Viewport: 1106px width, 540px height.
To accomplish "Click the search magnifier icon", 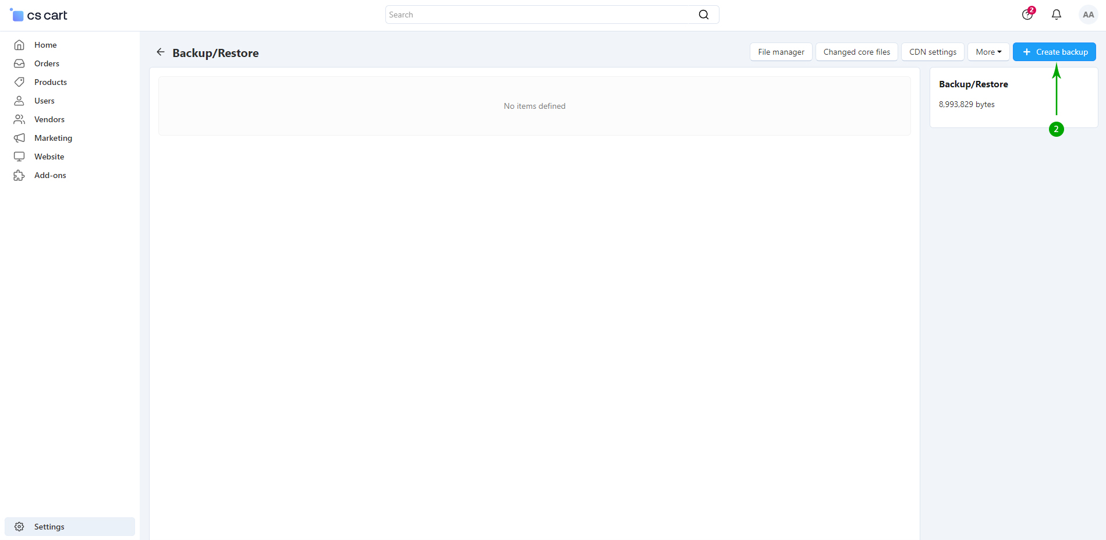I will point(703,15).
